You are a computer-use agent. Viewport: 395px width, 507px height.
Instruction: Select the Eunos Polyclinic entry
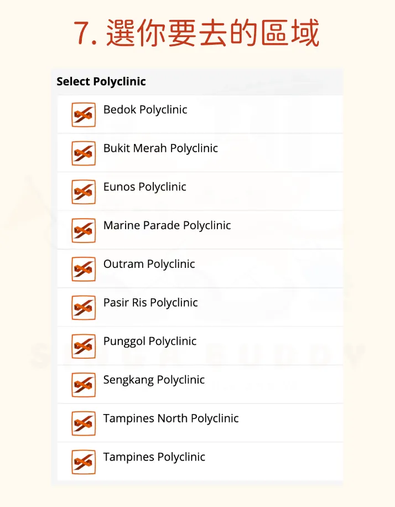144,187
